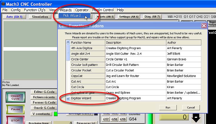Select Angle slot 2v4 wizard row

tap(87, 54)
